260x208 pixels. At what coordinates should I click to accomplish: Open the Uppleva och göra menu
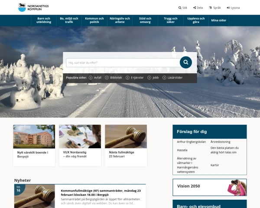pos(196,20)
